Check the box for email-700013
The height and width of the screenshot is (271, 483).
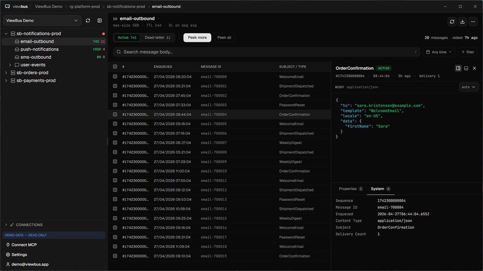tap(115, 199)
